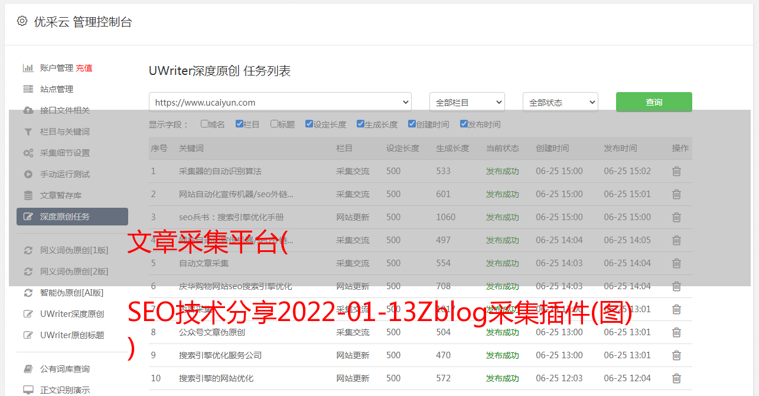Delete row 1 采集器的自动识别算法
Viewport: 759px width, 396px height.
676,171
